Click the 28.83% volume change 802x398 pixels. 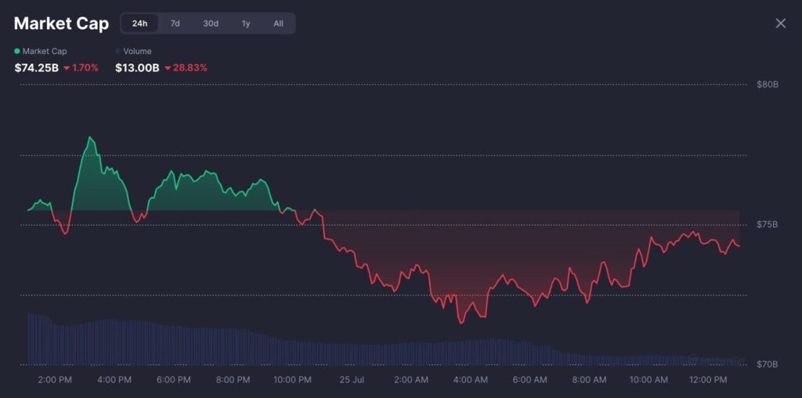[190, 67]
